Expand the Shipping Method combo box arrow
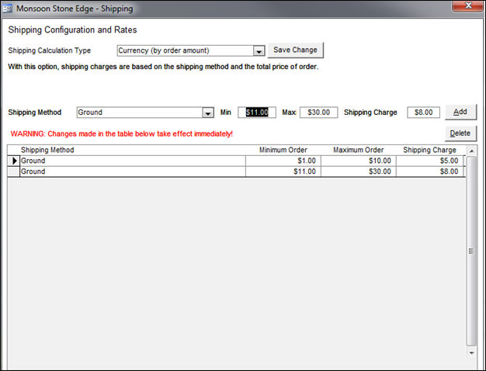The width and height of the screenshot is (486, 371). point(207,113)
